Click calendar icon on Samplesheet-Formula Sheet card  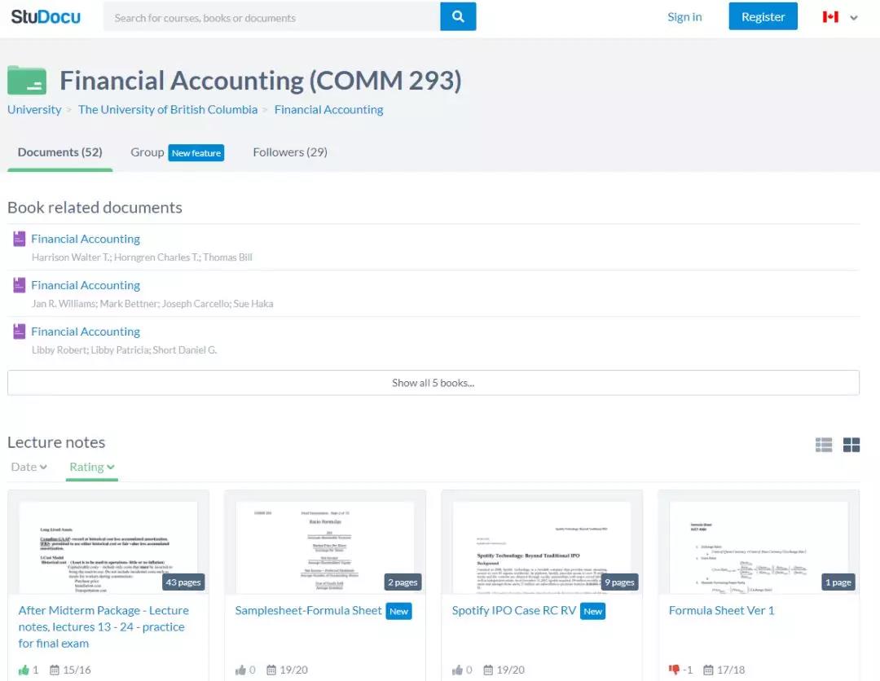coord(271,670)
